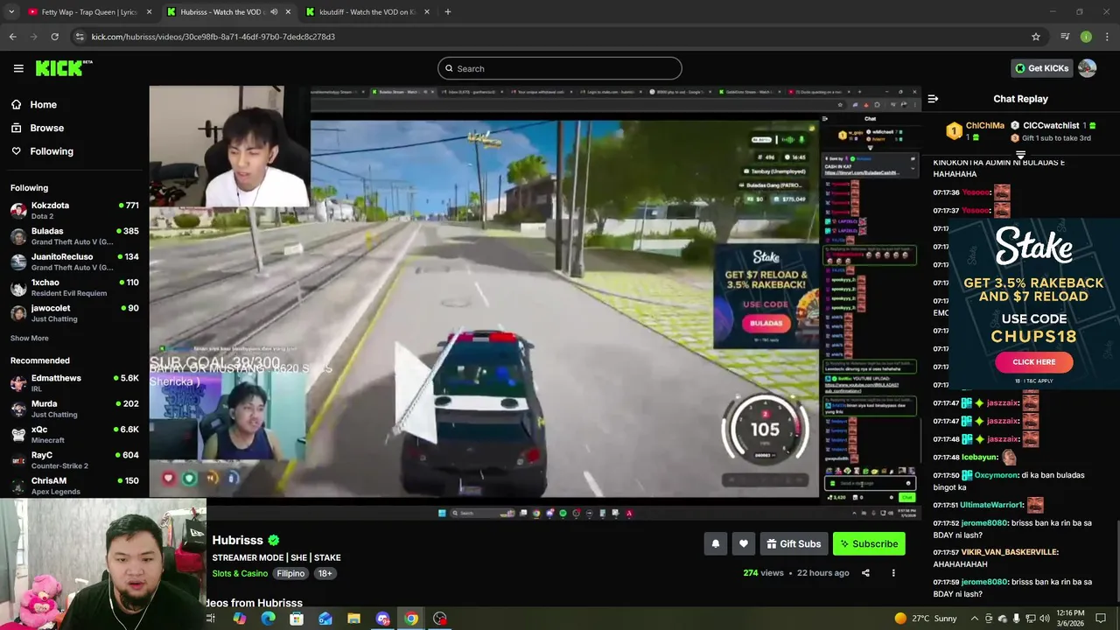Image resolution: width=1120 pixels, height=630 pixels.
Task: Open the tab search dropdown
Action: point(11,12)
